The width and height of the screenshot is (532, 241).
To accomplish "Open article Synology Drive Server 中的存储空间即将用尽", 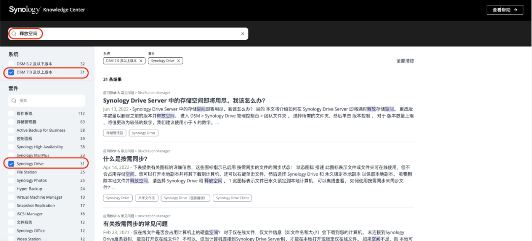I will click(184, 101).
